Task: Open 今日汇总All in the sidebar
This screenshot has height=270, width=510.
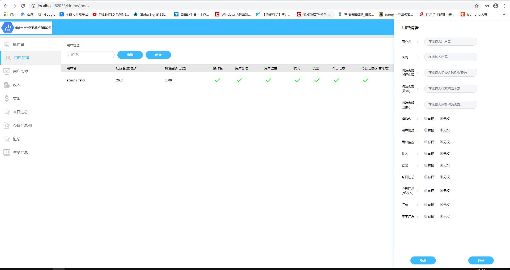Action: 23,125
